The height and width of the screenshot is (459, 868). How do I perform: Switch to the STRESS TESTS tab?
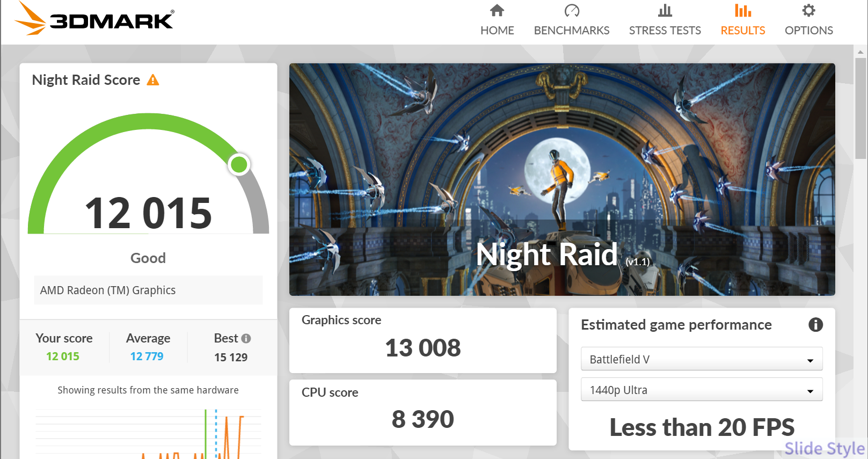tap(665, 31)
